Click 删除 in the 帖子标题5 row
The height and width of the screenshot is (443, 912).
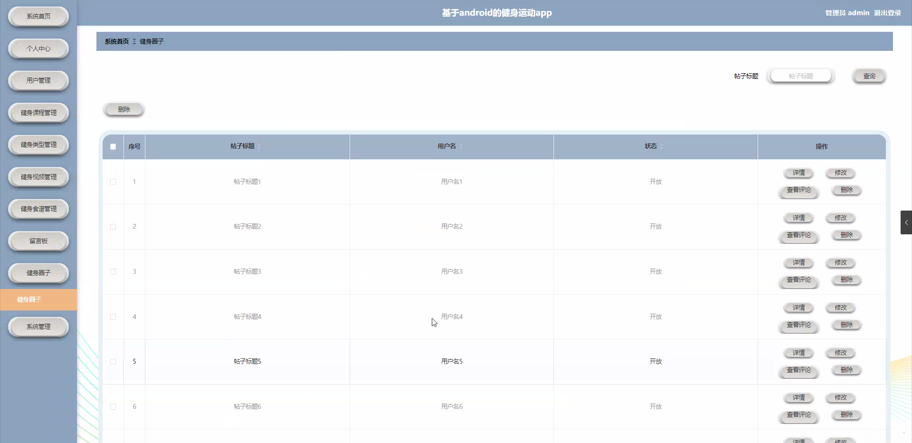tap(846, 370)
